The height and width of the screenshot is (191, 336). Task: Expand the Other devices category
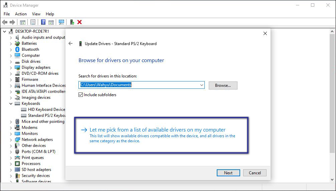tap(11, 146)
